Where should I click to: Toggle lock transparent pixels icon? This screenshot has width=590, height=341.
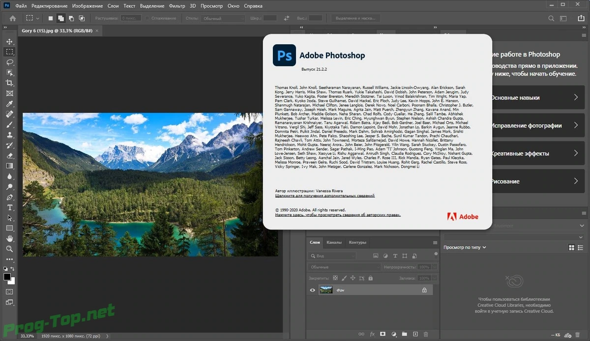335,278
